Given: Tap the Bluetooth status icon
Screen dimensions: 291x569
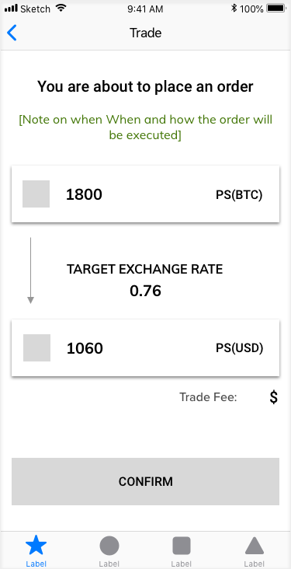Looking at the screenshot, I should click(234, 9).
